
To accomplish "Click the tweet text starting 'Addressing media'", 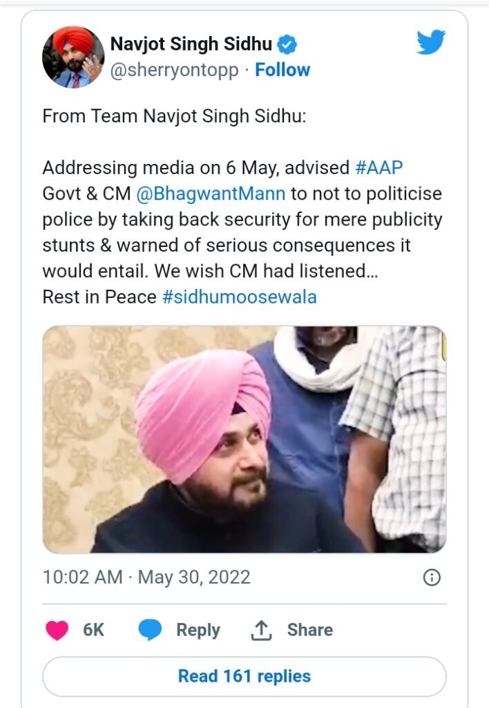I will (x=242, y=219).
